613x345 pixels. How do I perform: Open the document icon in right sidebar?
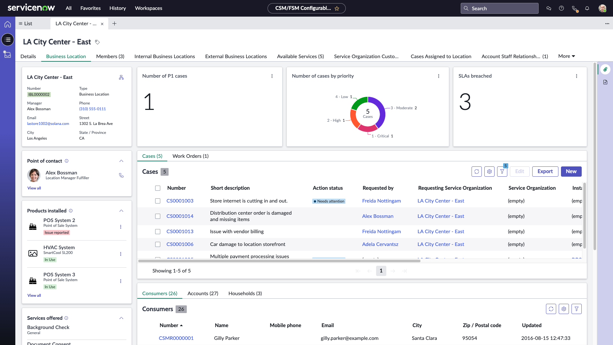[605, 82]
